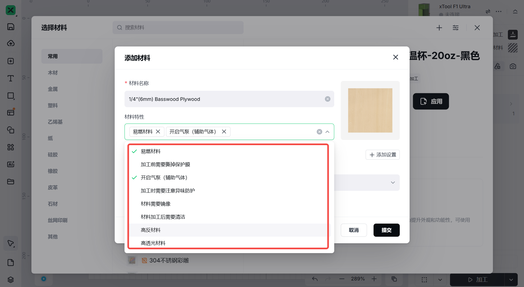Click the plus icon in 选择材料 header

439,28
